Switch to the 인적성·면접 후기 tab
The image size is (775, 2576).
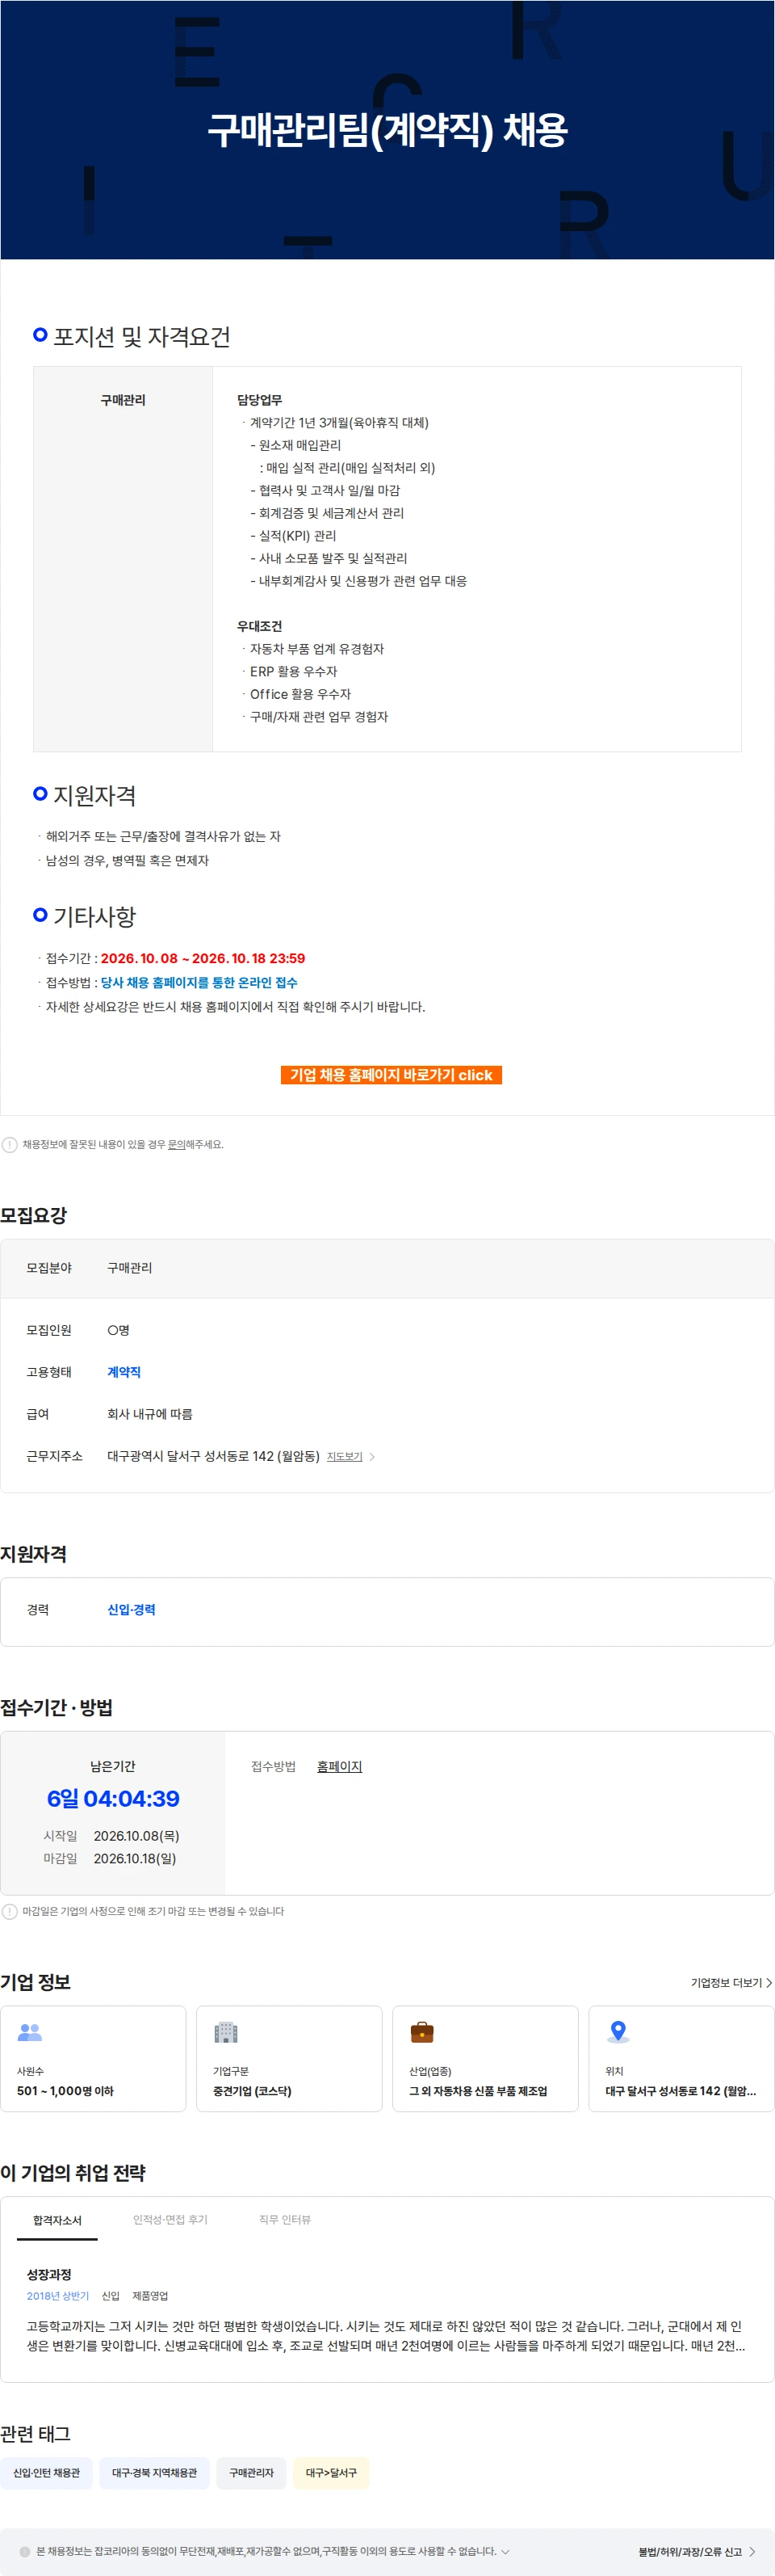(170, 2219)
